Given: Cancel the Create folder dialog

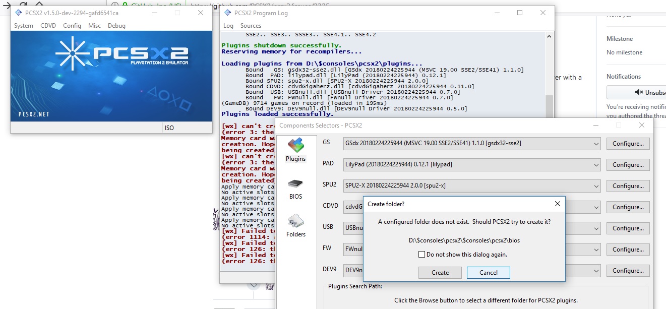Looking at the screenshot, I should (488, 272).
